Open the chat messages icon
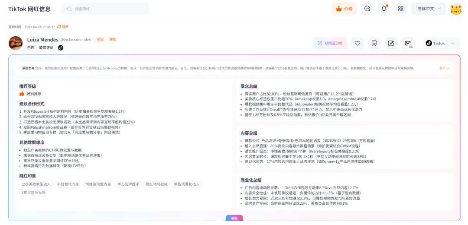This screenshot has width=468, height=225. click(x=367, y=9)
